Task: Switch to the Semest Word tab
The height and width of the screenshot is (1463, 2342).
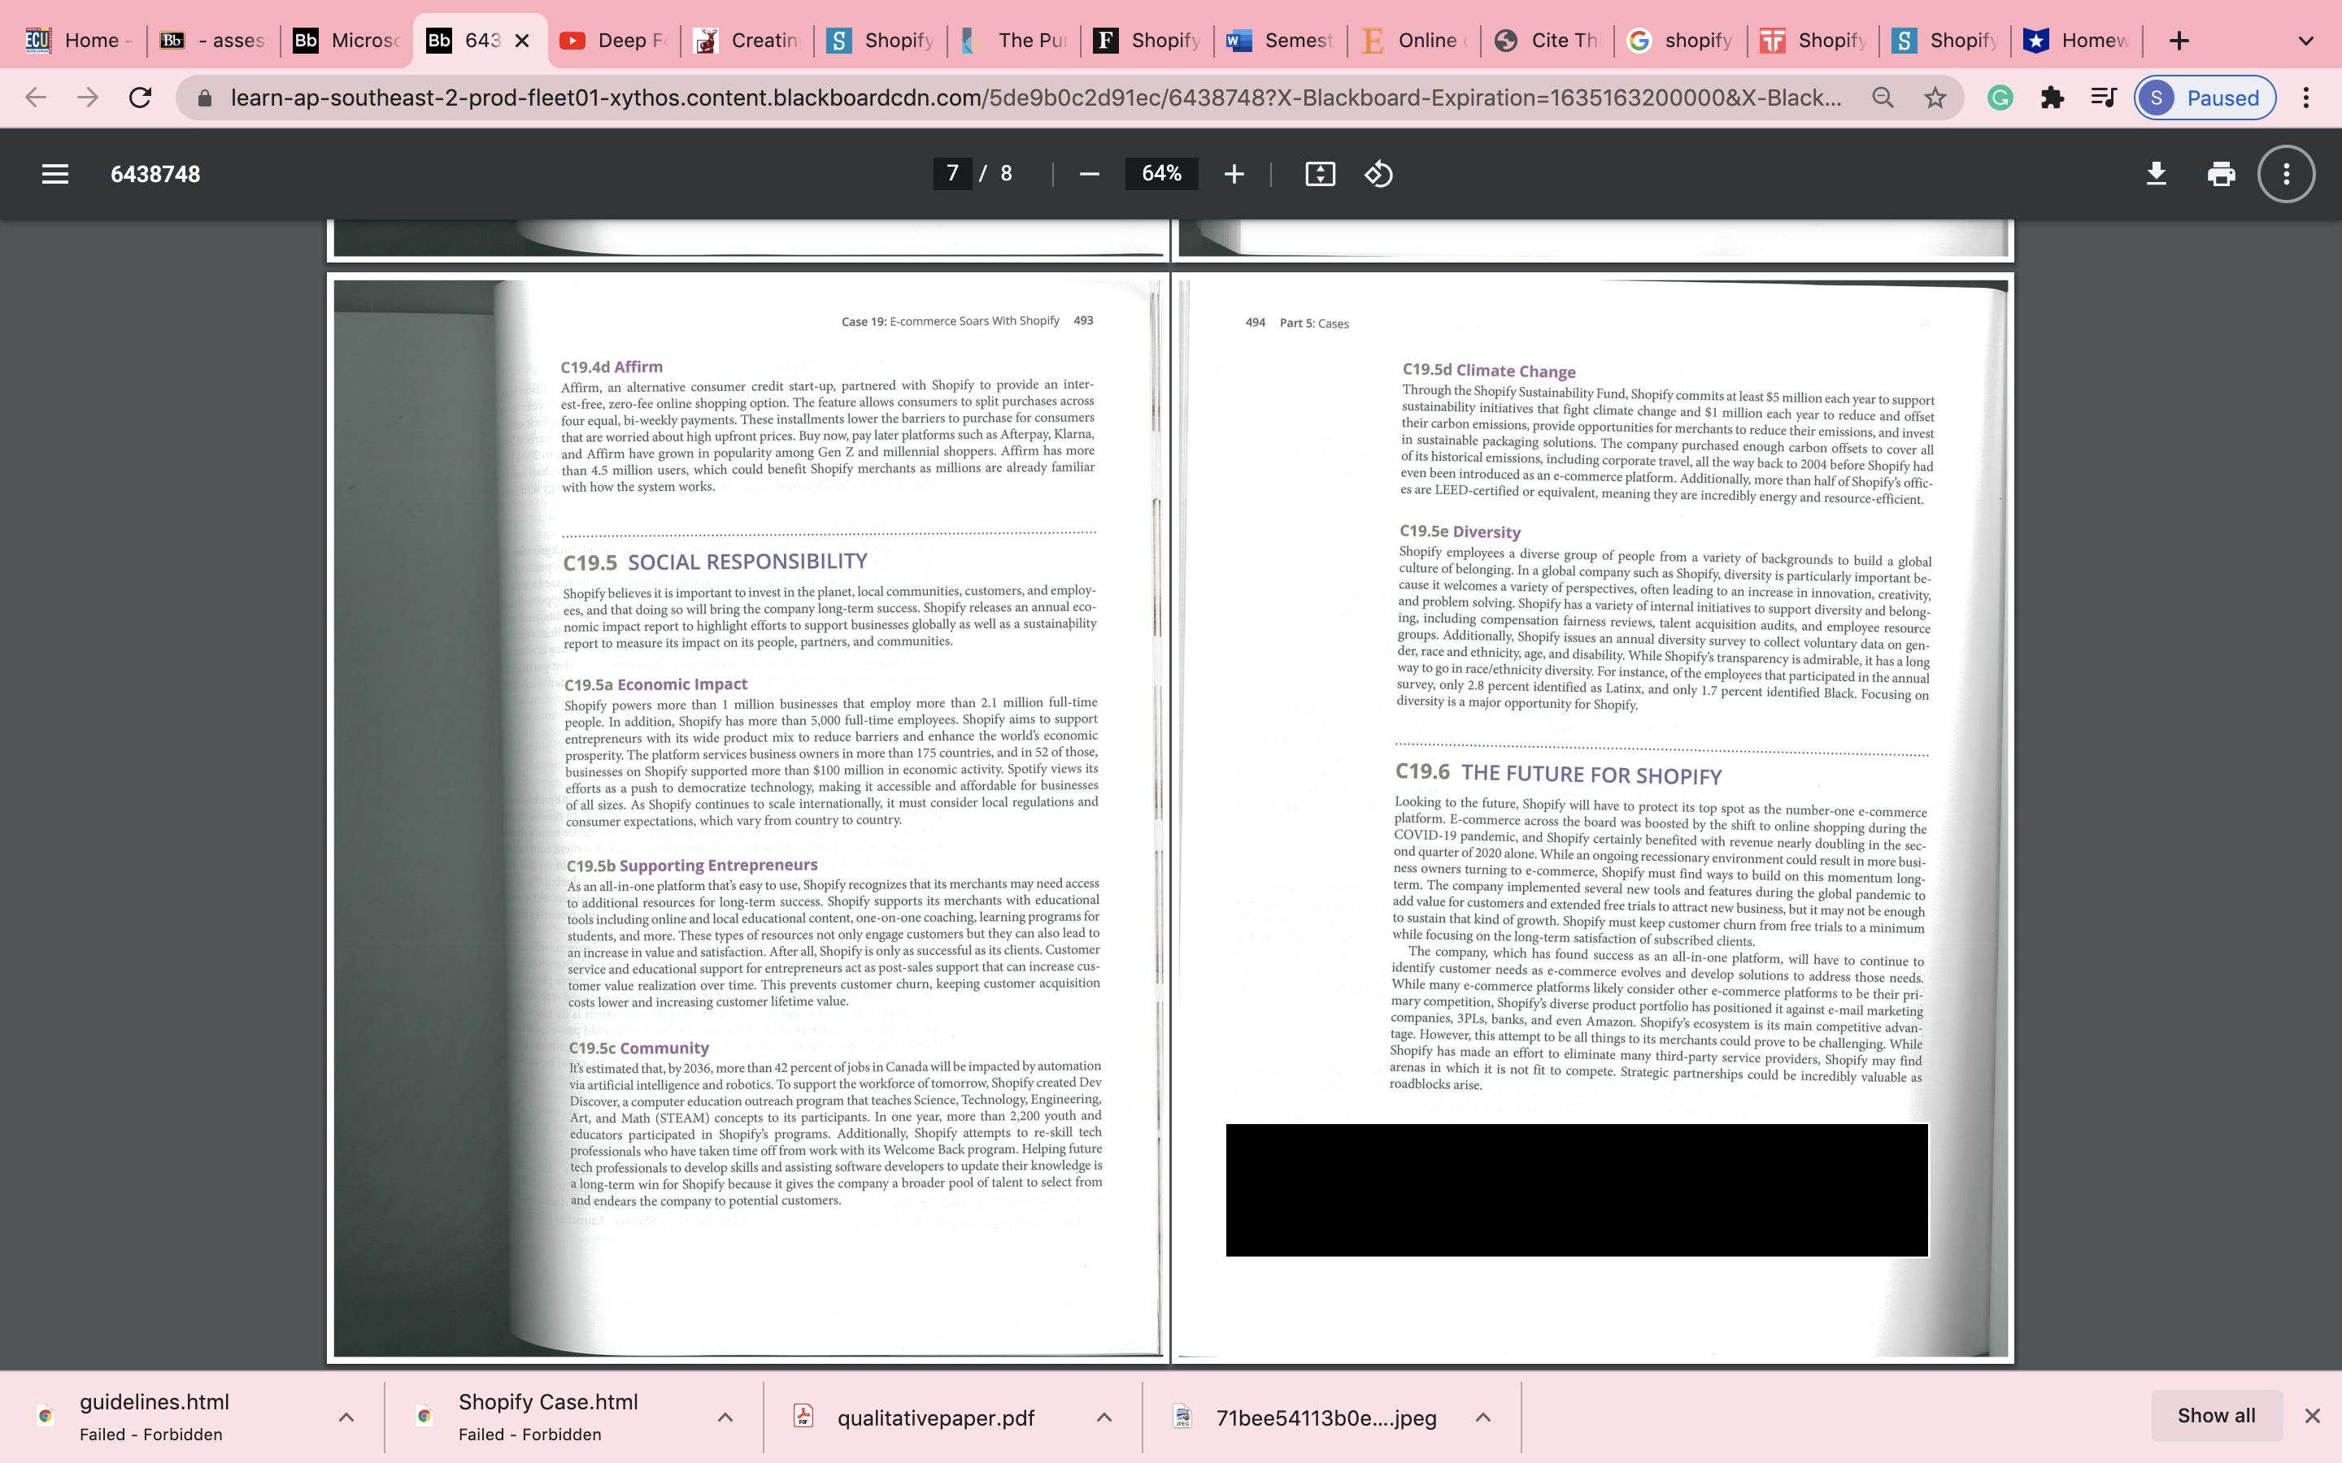Action: tap(1280, 41)
